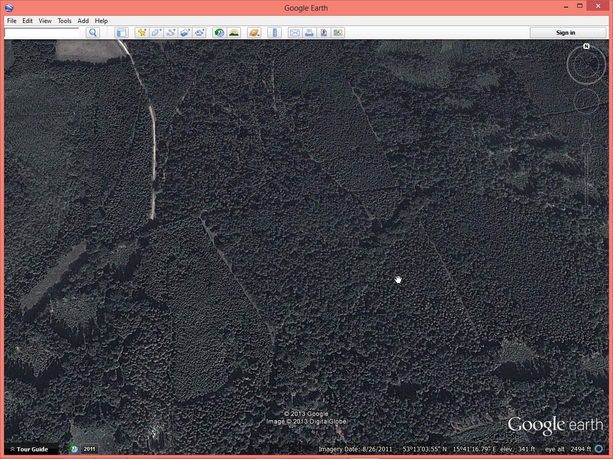
Task: Click the View in Google Maps icon
Action: point(324,33)
